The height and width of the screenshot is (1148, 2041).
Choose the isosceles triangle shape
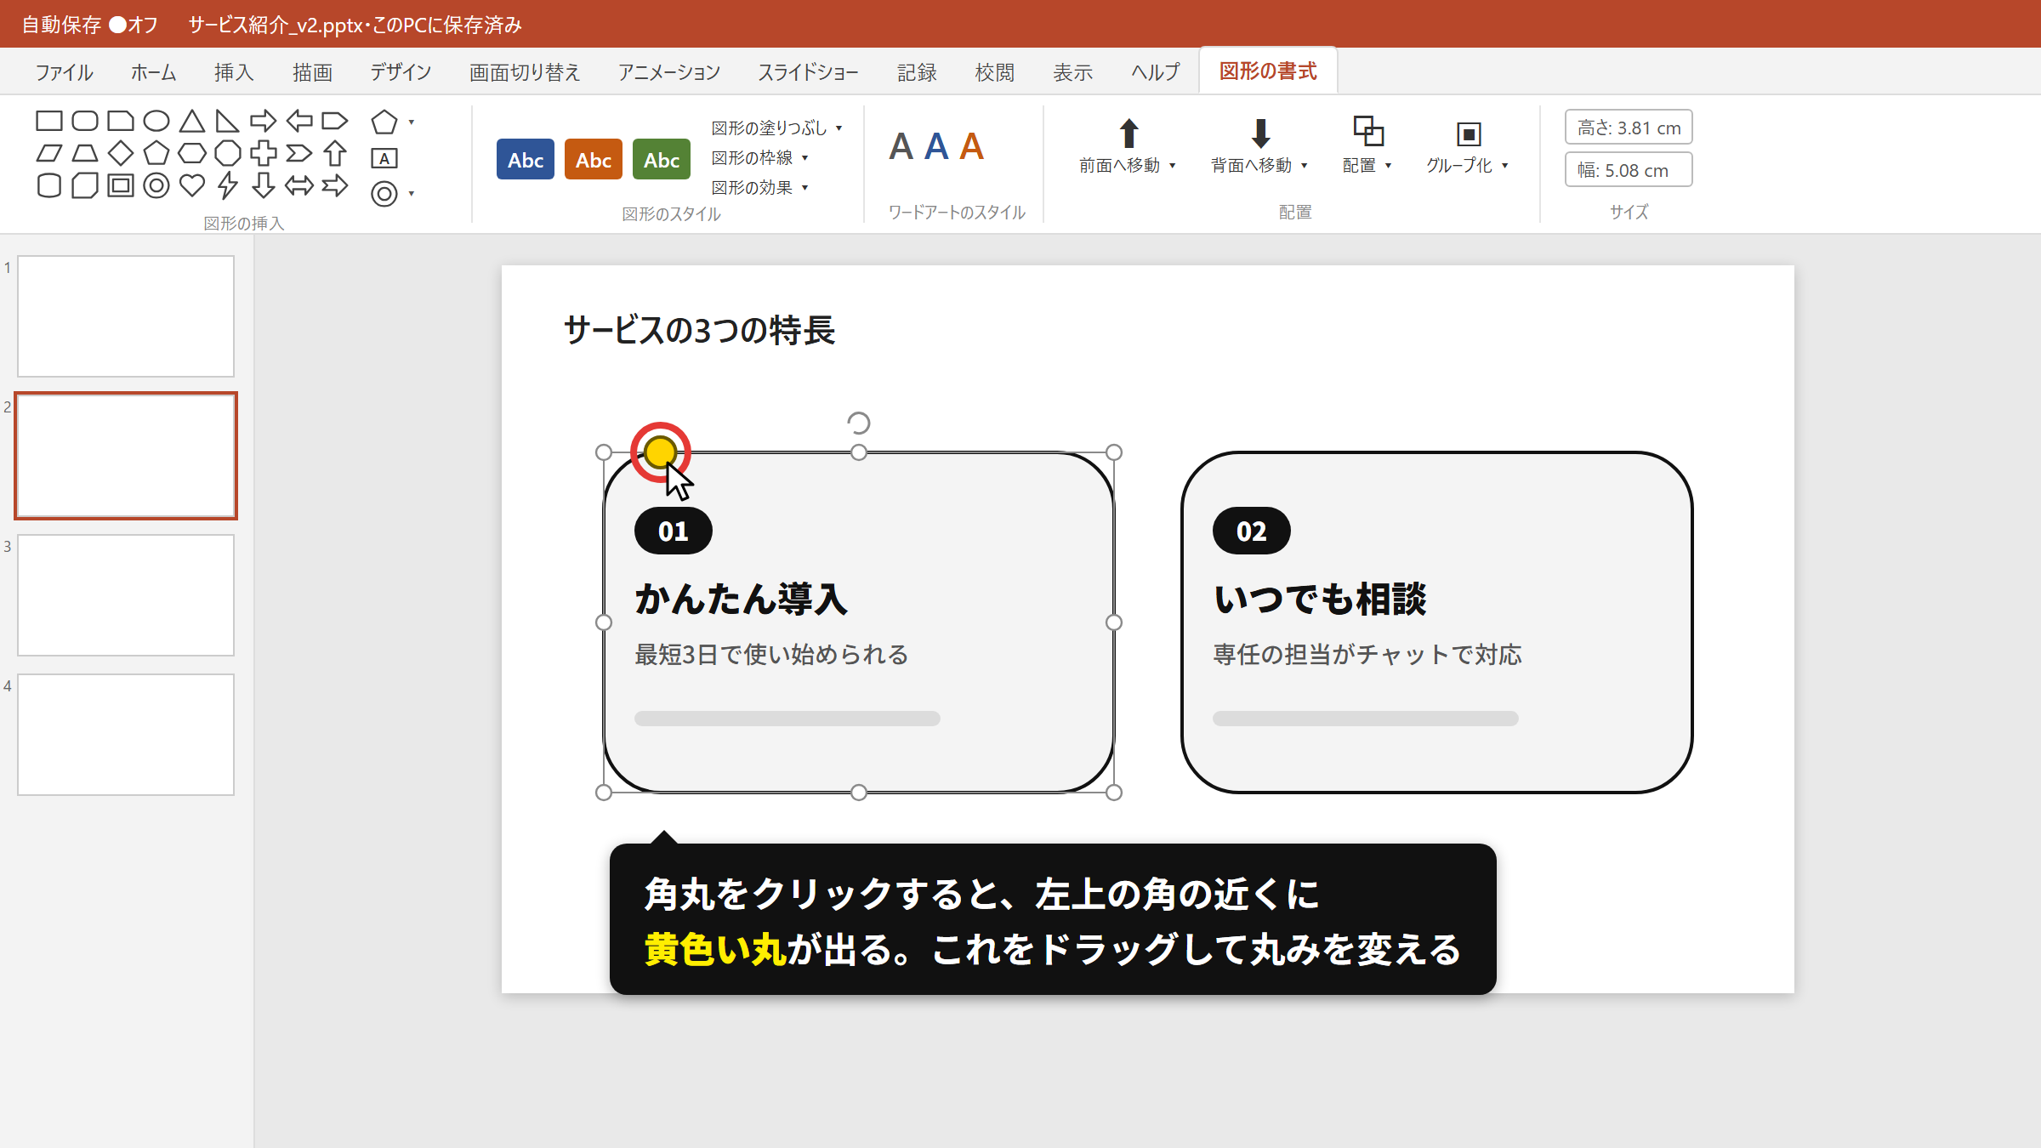(x=192, y=121)
